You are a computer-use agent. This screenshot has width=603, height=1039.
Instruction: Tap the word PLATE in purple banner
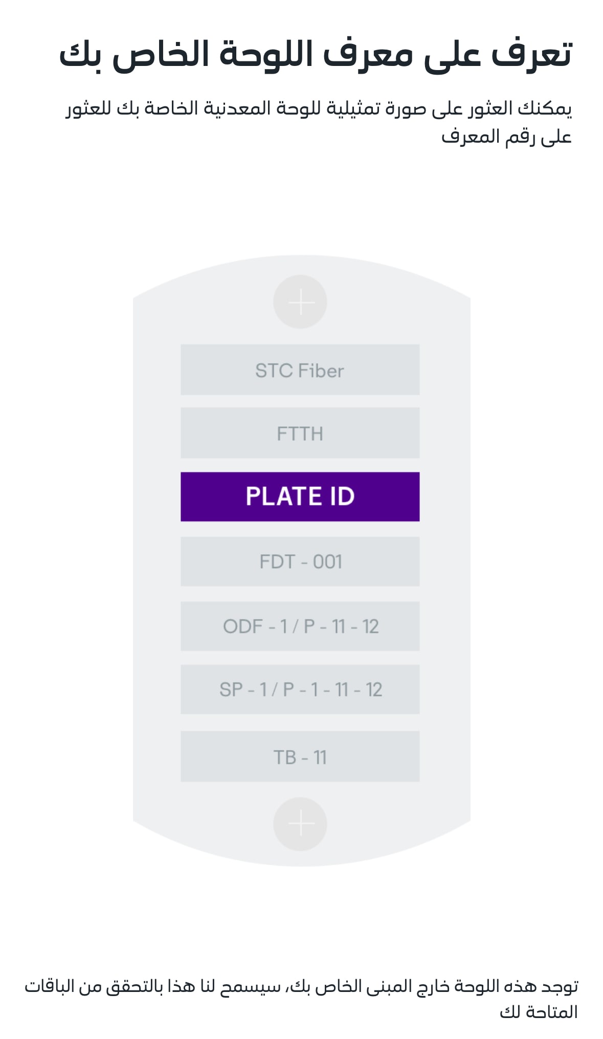[284, 496]
